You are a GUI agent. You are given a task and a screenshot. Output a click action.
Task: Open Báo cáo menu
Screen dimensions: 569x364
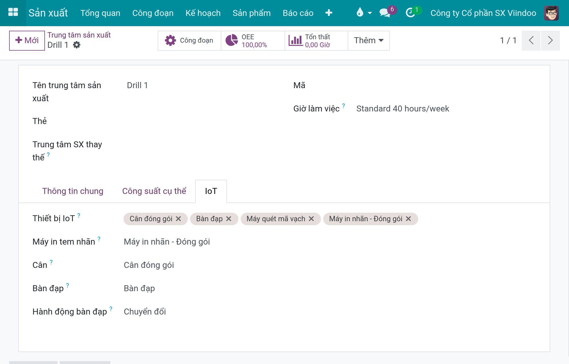(x=298, y=13)
